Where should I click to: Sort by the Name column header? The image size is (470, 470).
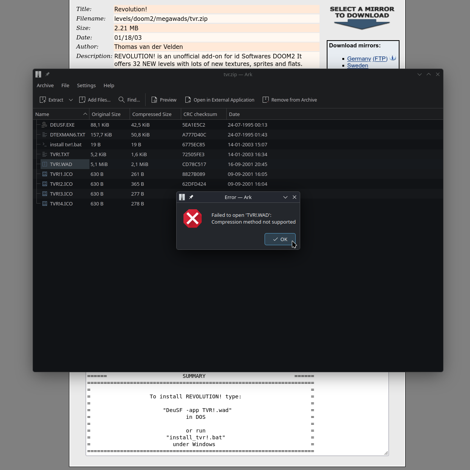tap(61, 114)
